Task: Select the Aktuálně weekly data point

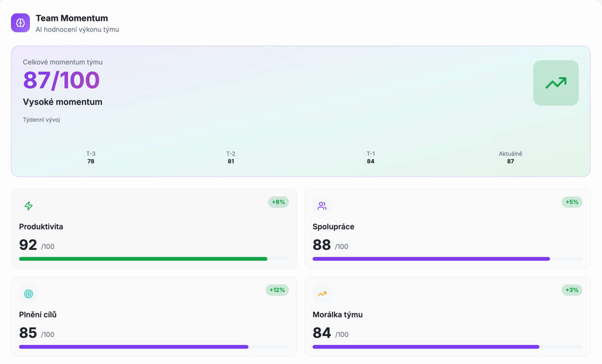Action: click(510, 158)
